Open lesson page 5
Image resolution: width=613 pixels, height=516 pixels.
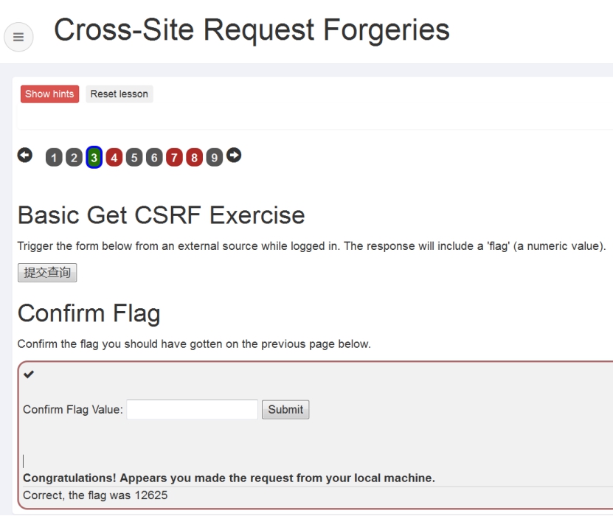click(134, 158)
